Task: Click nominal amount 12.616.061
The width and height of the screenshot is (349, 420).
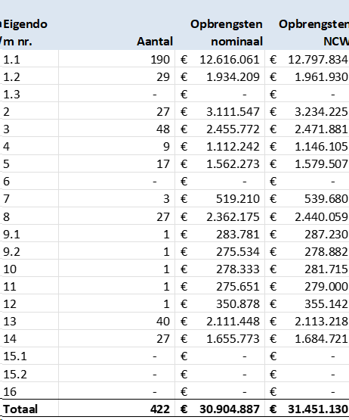Action: point(230,60)
